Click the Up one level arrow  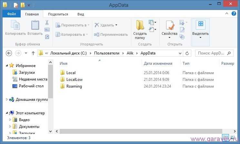[33, 53]
